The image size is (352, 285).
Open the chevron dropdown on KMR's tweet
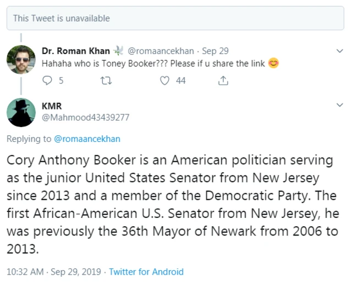pos(339,105)
